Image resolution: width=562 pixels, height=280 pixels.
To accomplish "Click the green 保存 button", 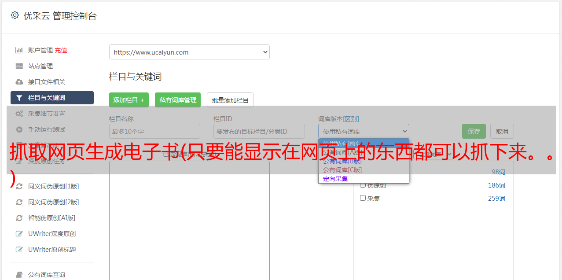I will click(x=474, y=131).
